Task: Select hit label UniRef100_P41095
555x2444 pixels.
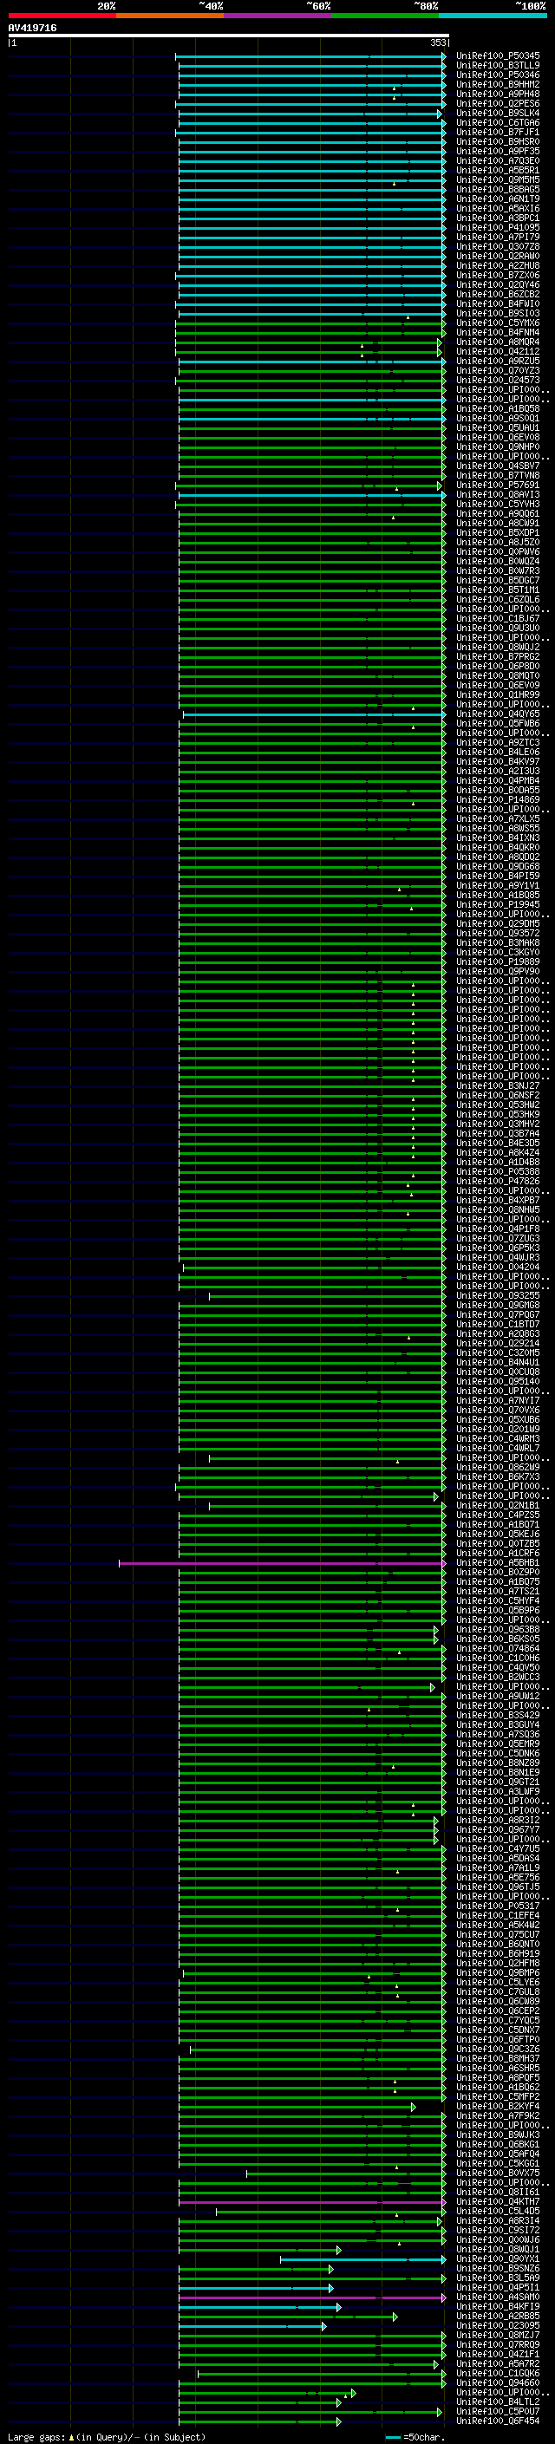Action: click(498, 228)
